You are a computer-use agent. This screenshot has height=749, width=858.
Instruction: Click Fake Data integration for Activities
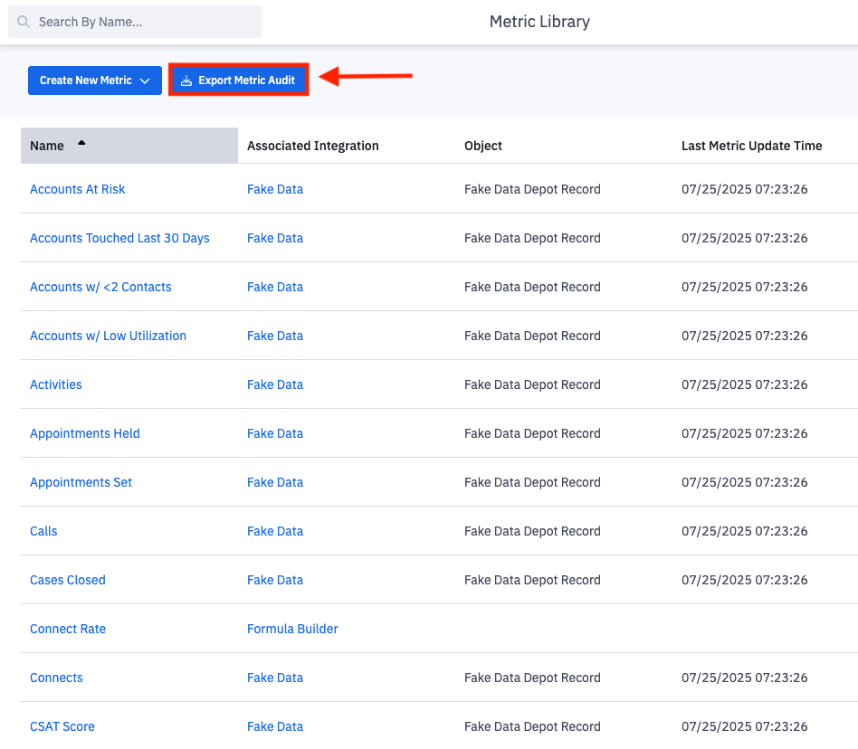pyautogui.click(x=274, y=384)
